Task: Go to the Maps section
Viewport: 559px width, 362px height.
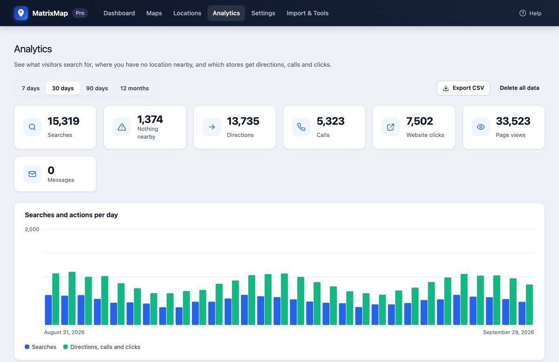Action: pyautogui.click(x=154, y=13)
